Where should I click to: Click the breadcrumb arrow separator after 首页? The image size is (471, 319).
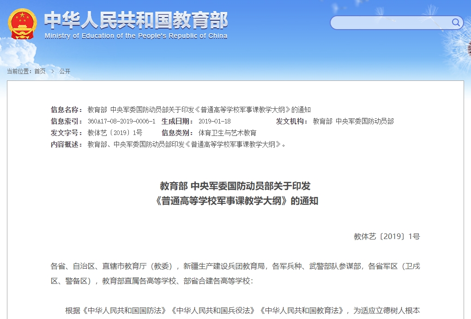[53, 71]
